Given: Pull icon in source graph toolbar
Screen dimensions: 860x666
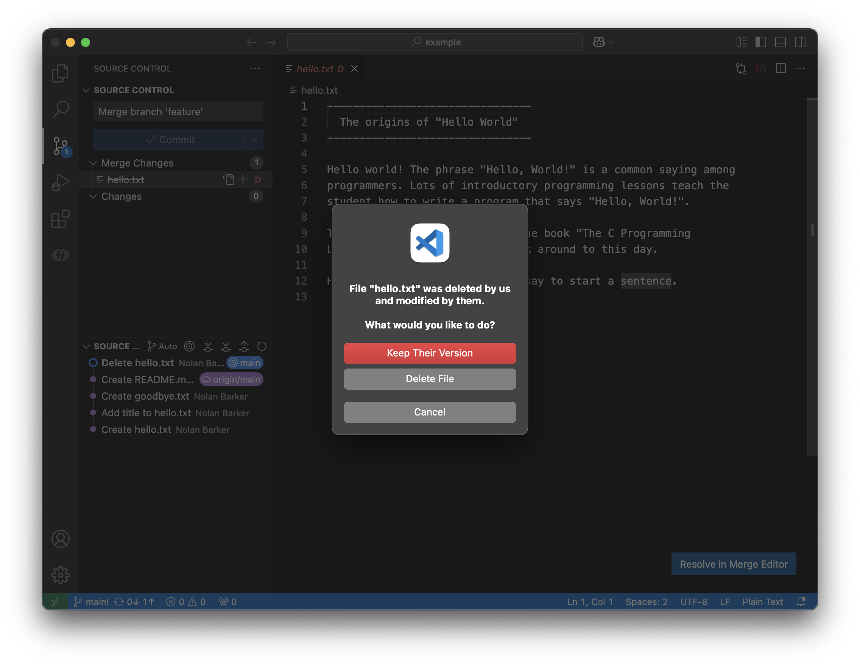Looking at the screenshot, I should (226, 346).
